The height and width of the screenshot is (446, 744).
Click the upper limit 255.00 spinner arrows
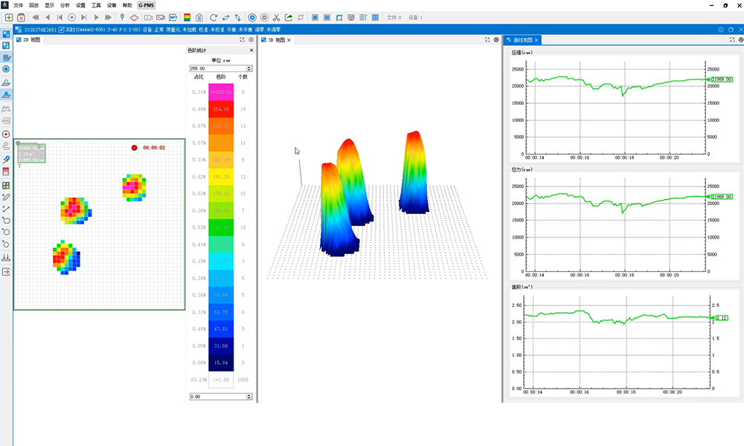(x=248, y=68)
